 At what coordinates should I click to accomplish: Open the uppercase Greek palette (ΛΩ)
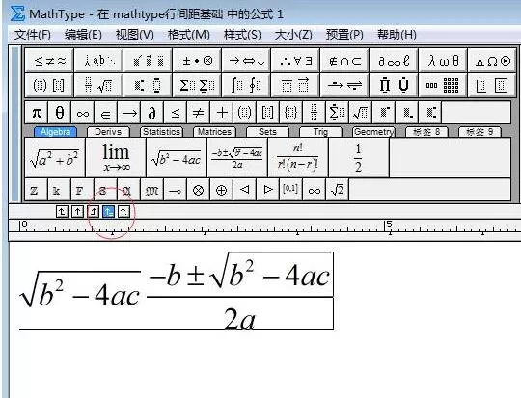pyautogui.click(x=492, y=61)
